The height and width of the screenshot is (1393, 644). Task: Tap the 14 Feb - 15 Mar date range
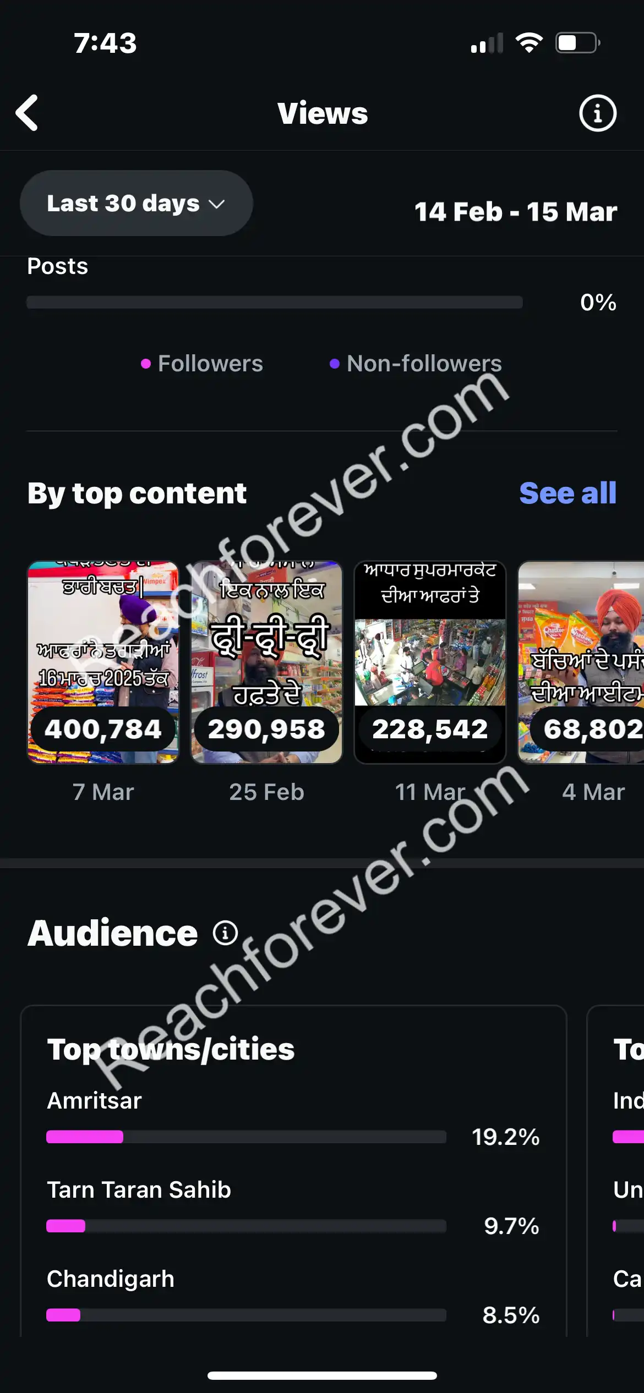[516, 212]
